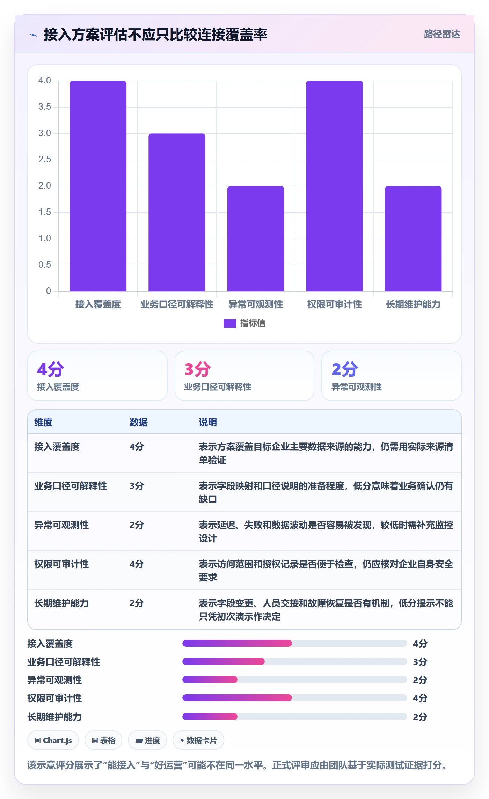The height and width of the screenshot is (799, 489).
Task: Click the 说明 column header
Action: point(208,423)
